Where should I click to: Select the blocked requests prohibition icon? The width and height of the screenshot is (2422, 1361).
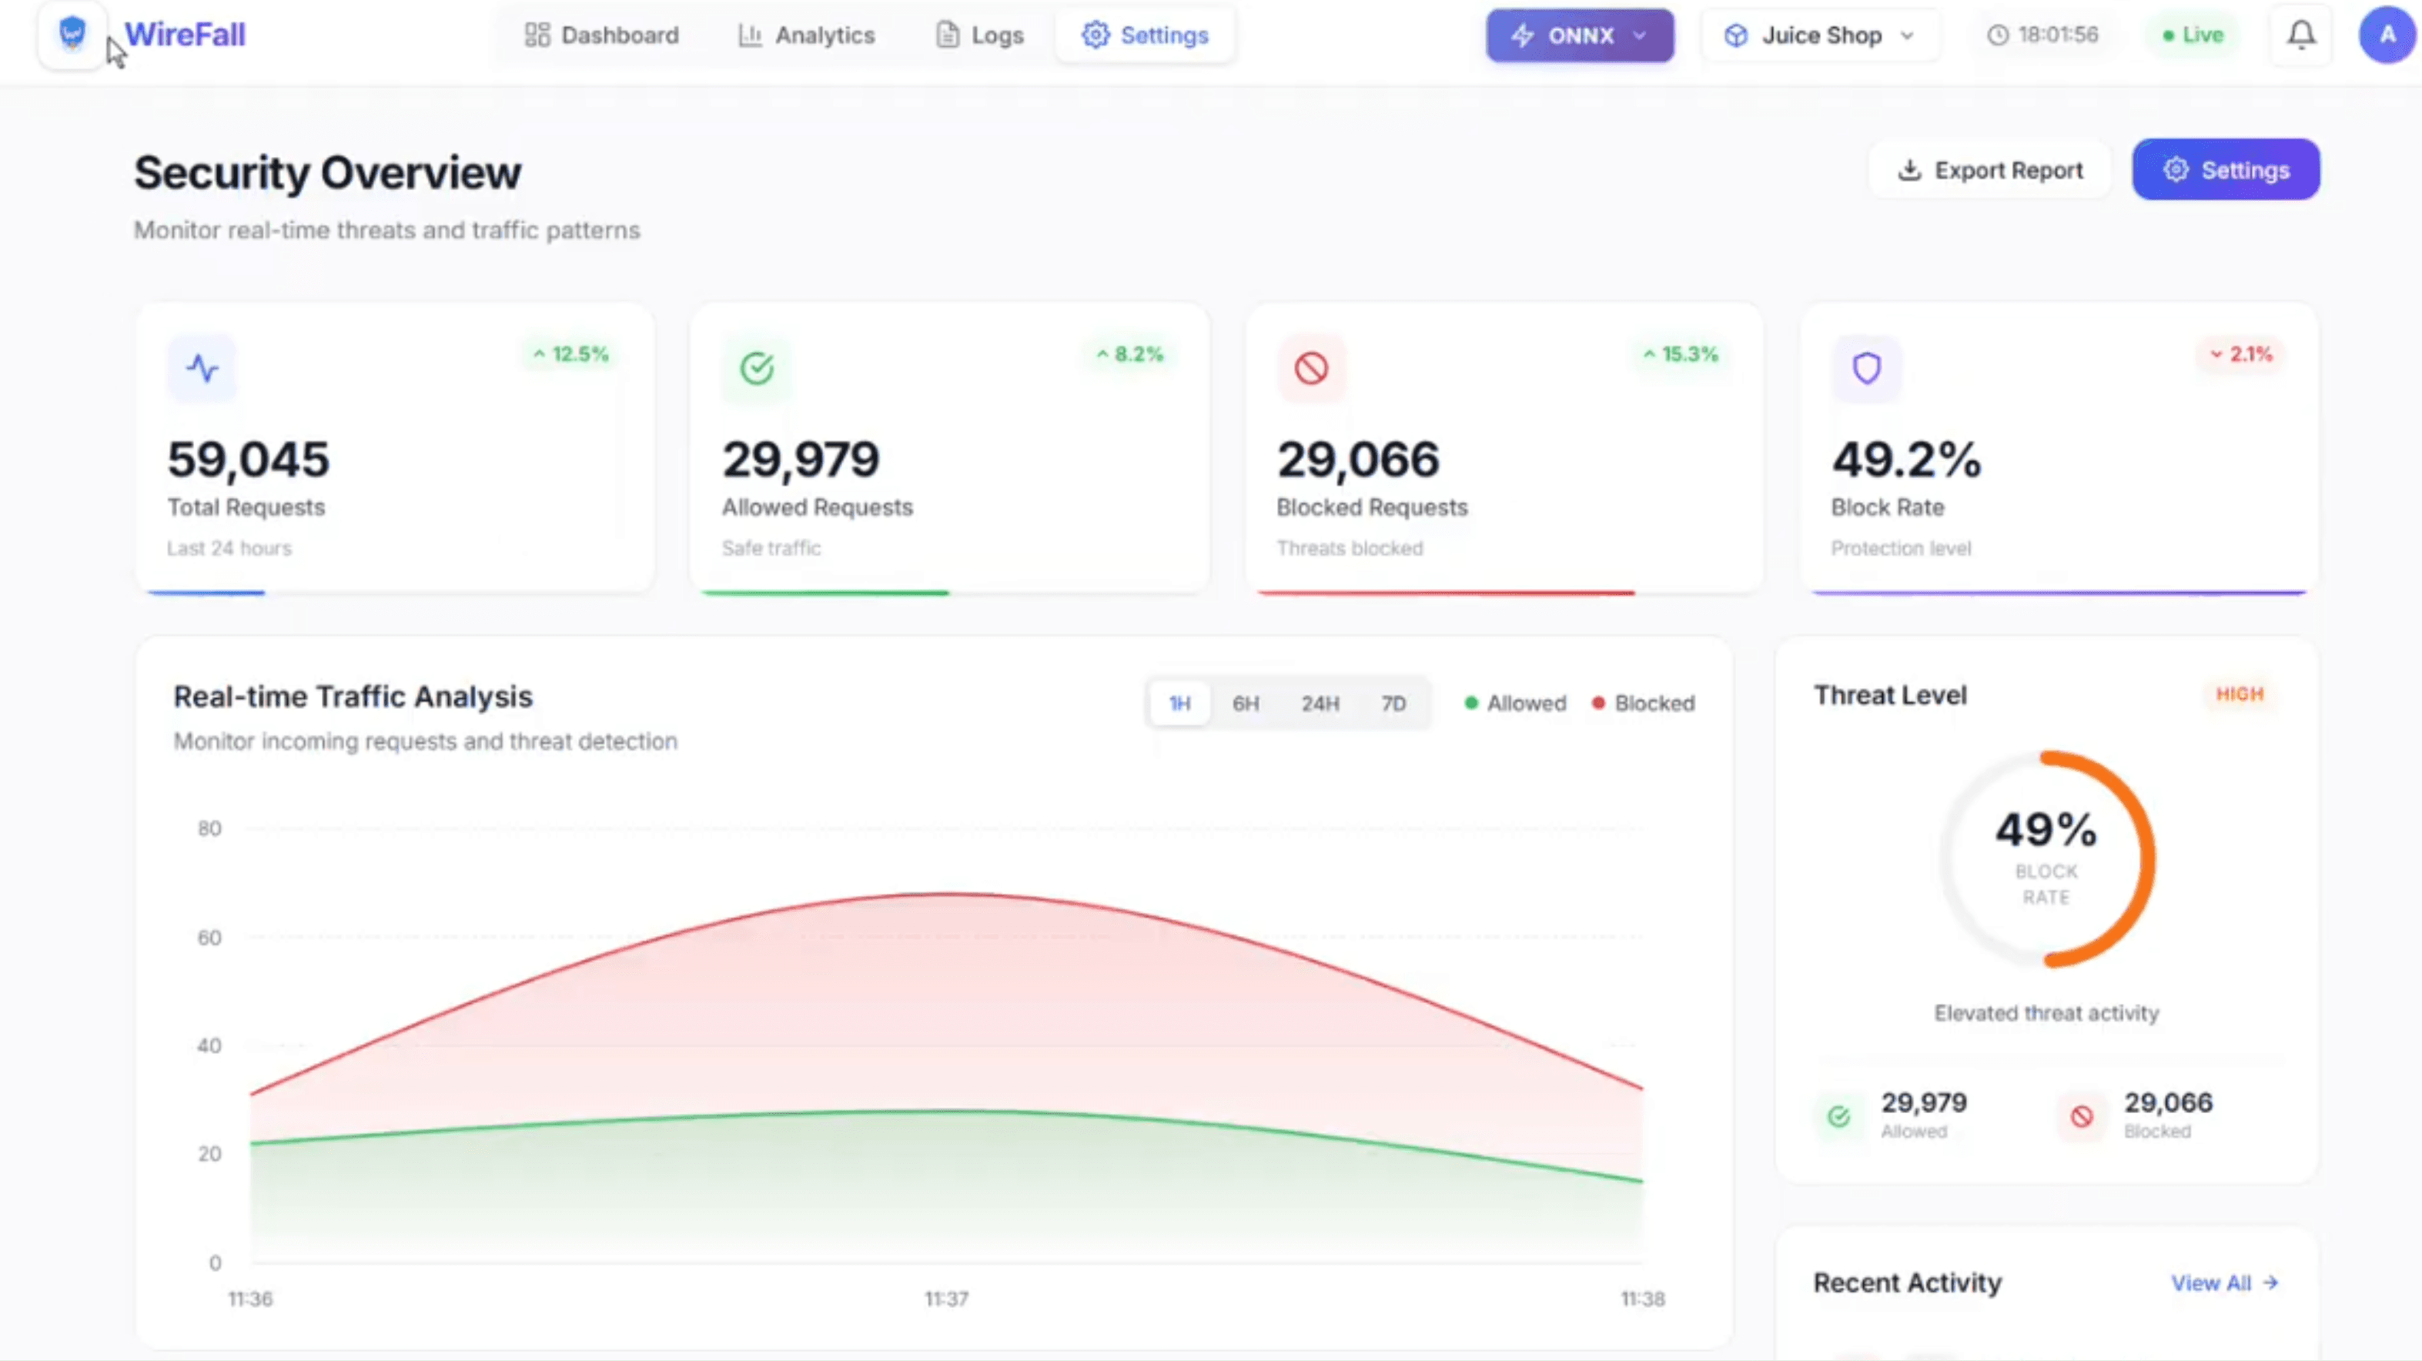(1312, 369)
